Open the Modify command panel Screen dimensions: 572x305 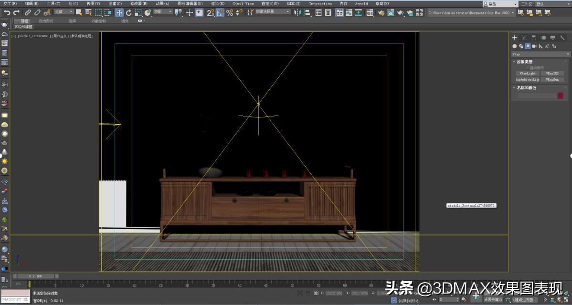(524, 37)
